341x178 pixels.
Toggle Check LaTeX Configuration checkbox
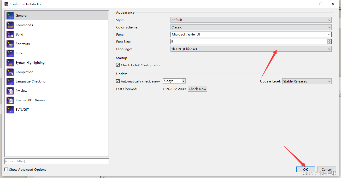(x=118, y=65)
